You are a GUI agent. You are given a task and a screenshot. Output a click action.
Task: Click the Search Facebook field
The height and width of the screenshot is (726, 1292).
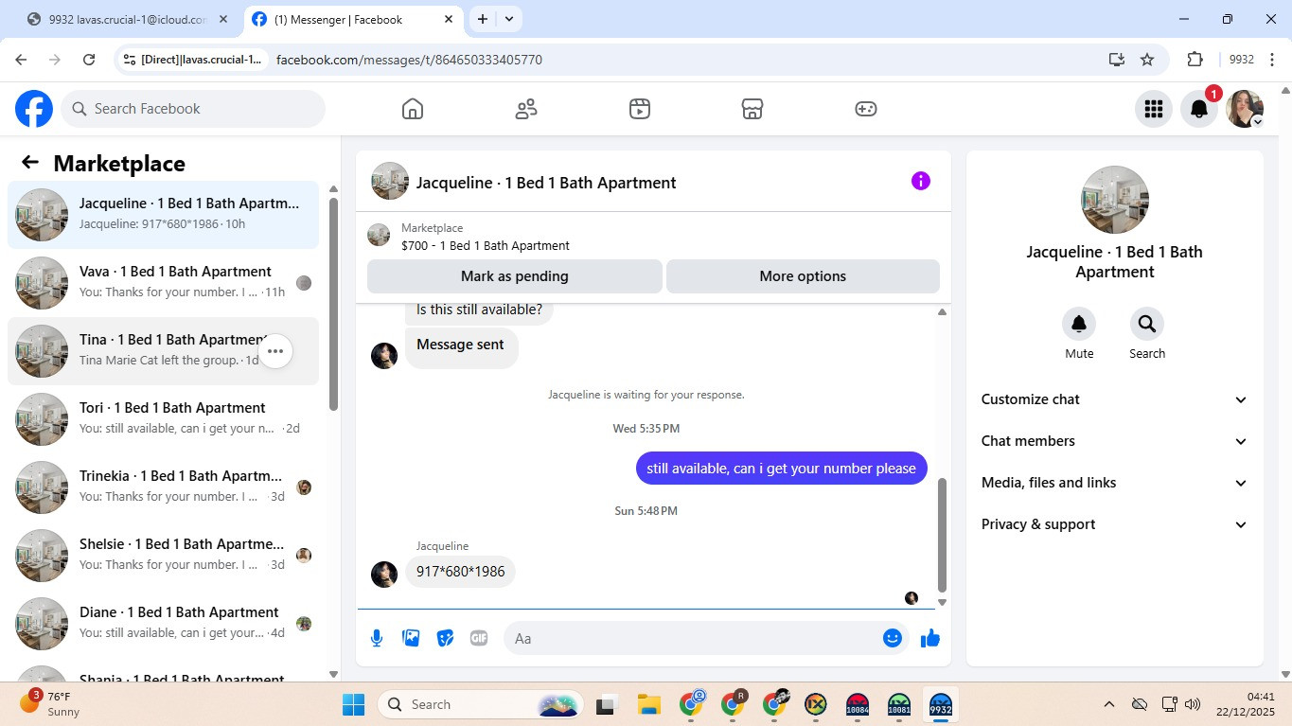click(x=193, y=109)
